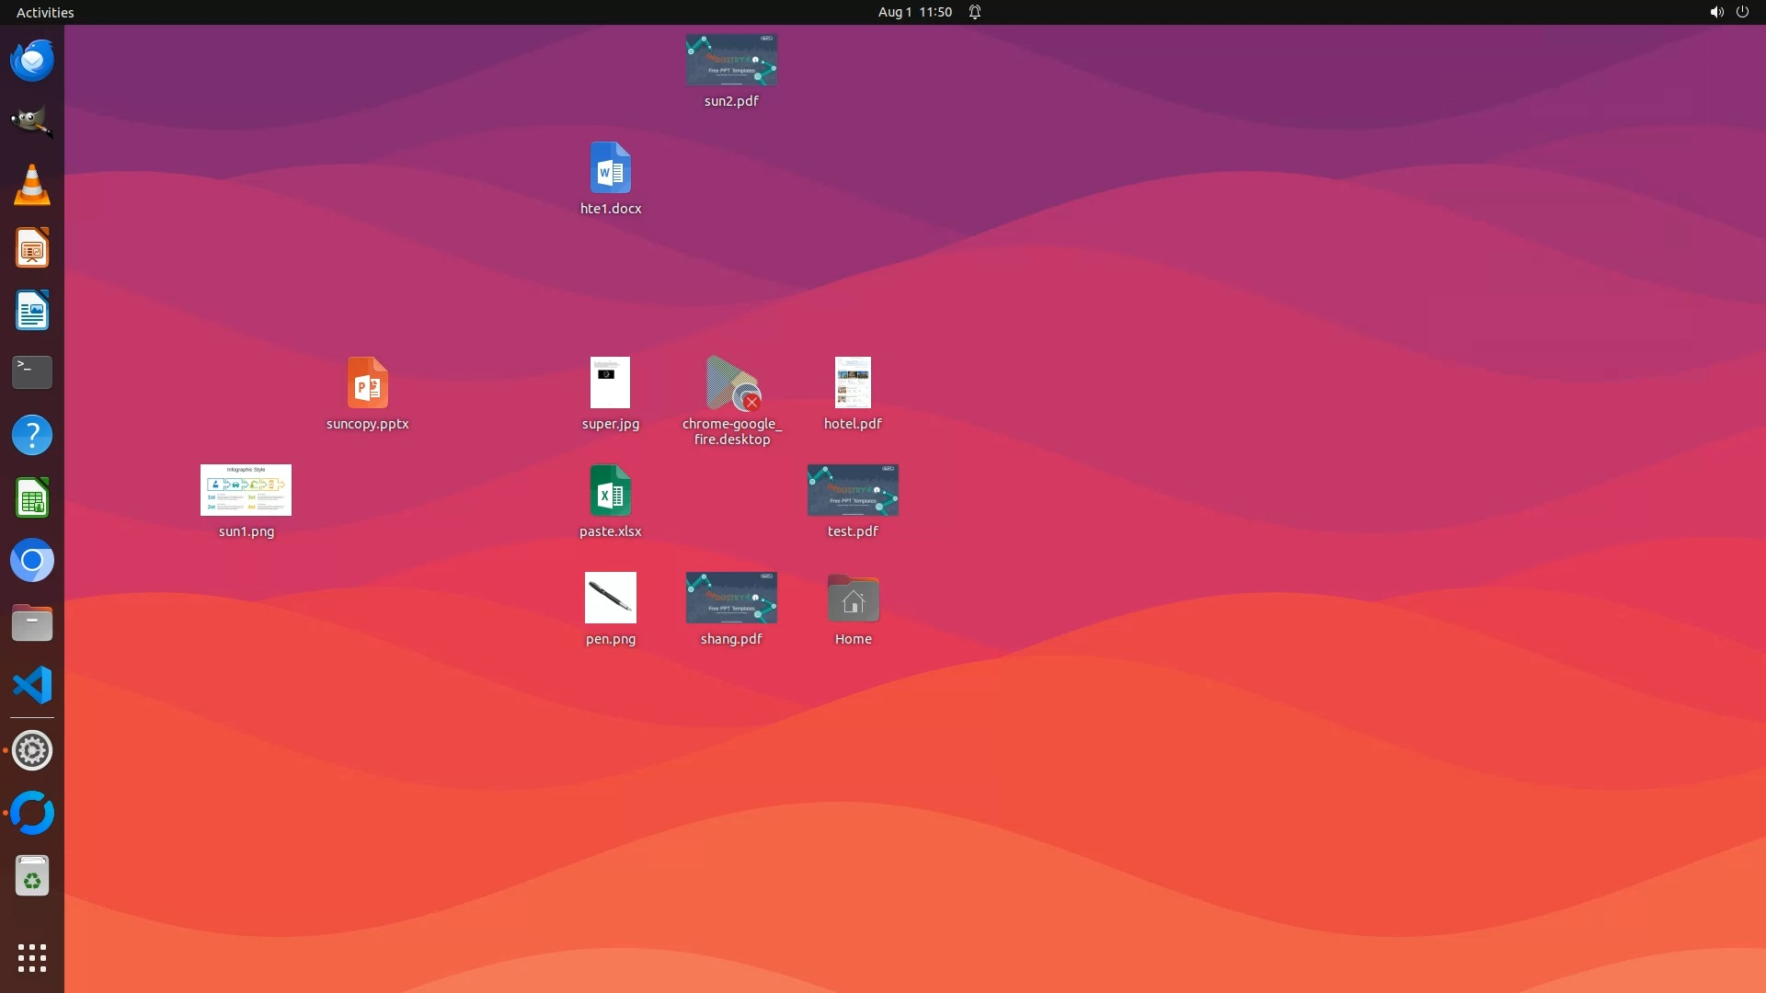Open Thunderbird mail from the dock
The height and width of the screenshot is (993, 1766).
32,61
